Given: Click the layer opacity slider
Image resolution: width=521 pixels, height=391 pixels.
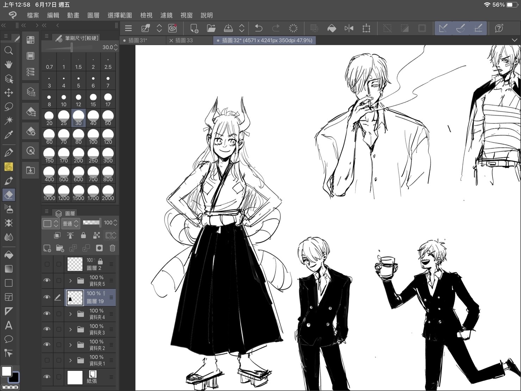Looking at the screenshot, I should tap(92, 222).
